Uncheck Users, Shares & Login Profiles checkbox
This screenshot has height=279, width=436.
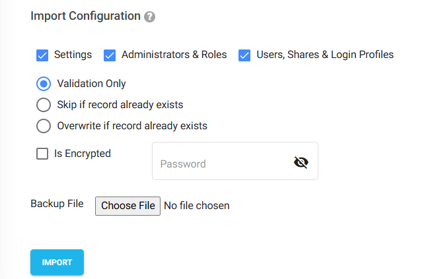244,55
